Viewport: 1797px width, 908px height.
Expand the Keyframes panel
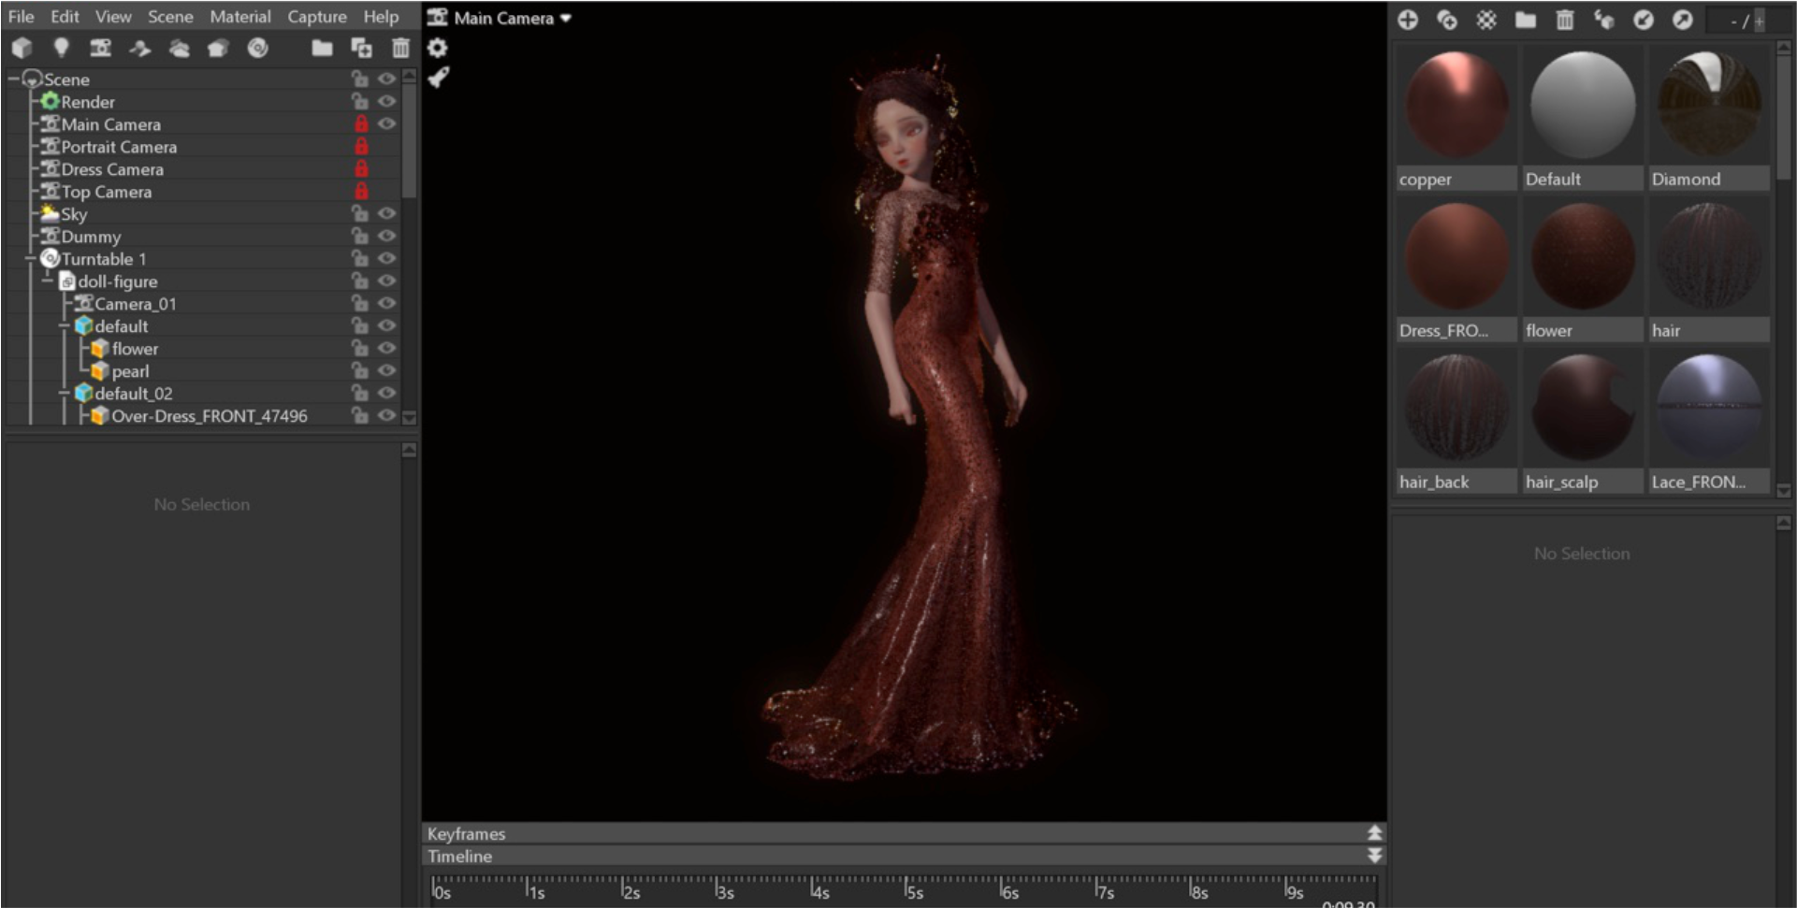1374,832
